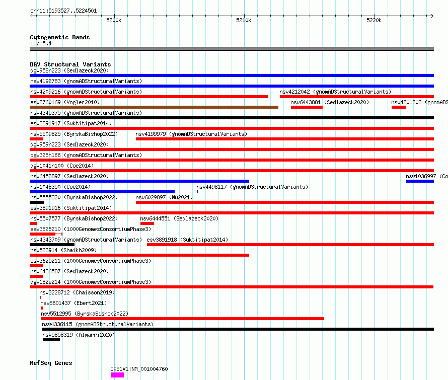Click the RefSeq Genes track title
The height and width of the screenshot is (380, 448).
[x=51, y=363]
